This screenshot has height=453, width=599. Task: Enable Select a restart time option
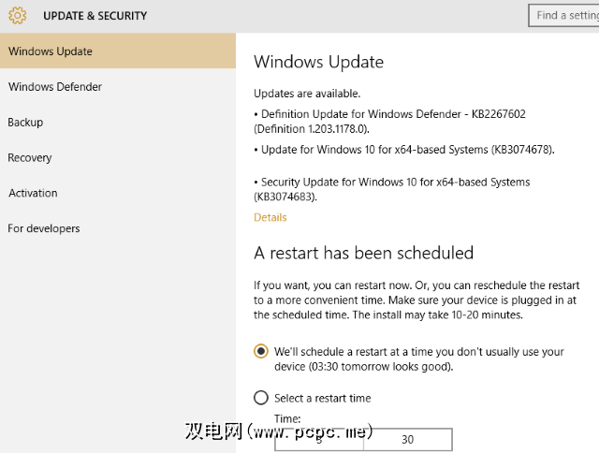261,398
